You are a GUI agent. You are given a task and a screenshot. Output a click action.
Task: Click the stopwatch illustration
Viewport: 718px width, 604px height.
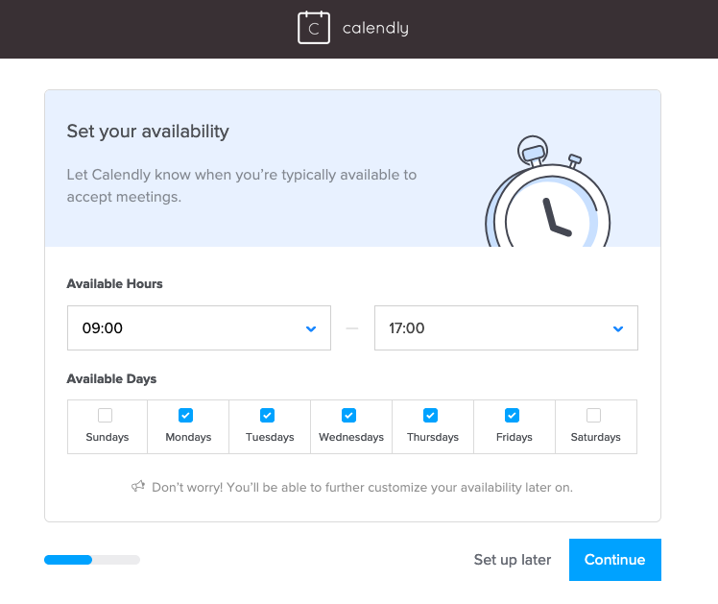click(x=548, y=191)
